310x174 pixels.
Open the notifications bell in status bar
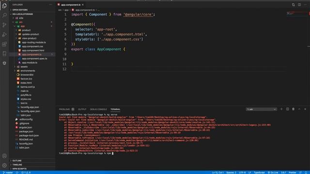pos(306,173)
